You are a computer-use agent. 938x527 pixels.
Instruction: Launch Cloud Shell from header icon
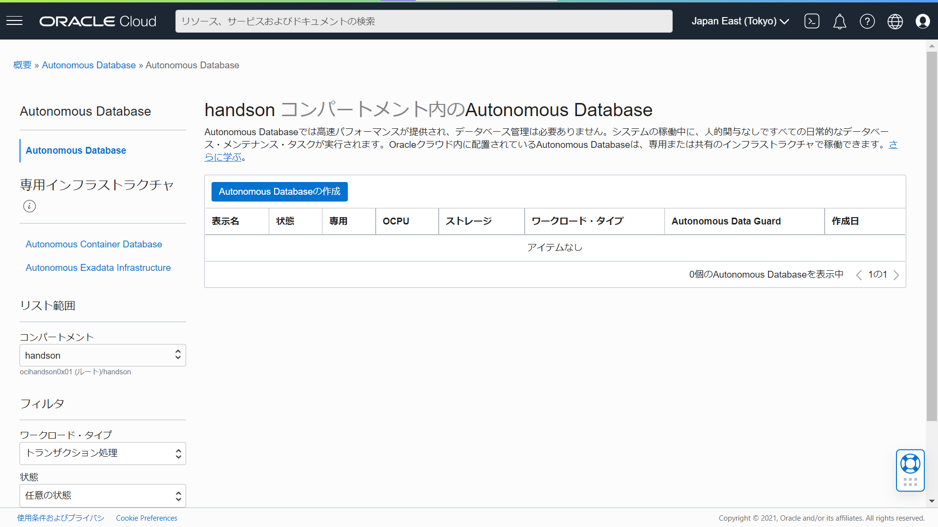click(811, 21)
